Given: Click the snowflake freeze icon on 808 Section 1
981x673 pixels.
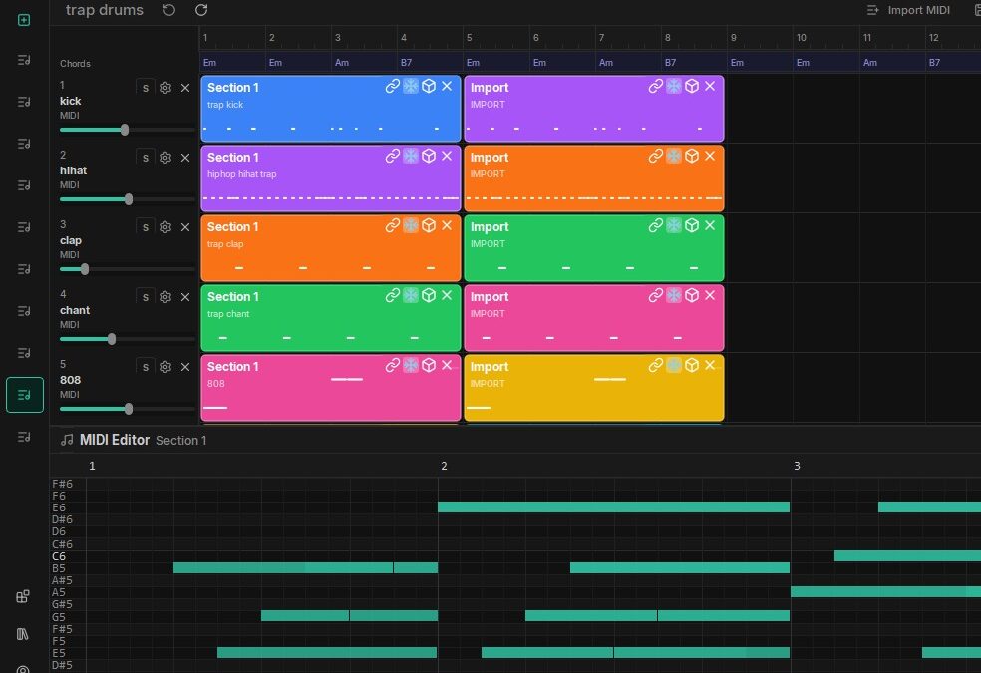Looking at the screenshot, I should coord(411,365).
